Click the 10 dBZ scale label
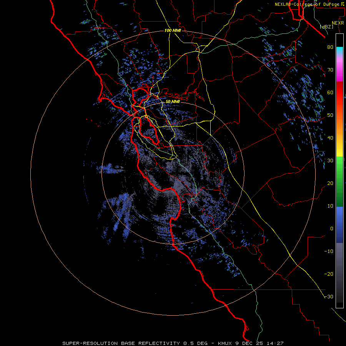 click(330, 206)
